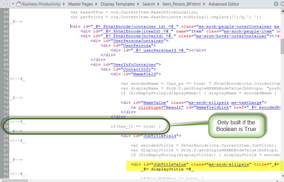Select Search folder in breadcrumb

click(x=149, y=4)
